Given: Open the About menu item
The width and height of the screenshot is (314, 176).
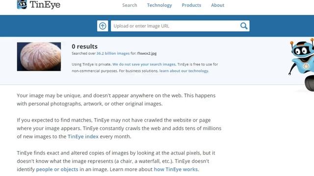Looking at the screenshot, I should tap(218, 5).
